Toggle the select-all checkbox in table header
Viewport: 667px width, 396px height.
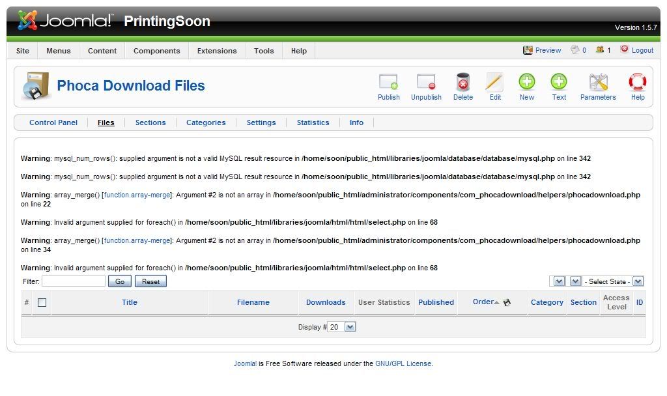[x=42, y=302]
